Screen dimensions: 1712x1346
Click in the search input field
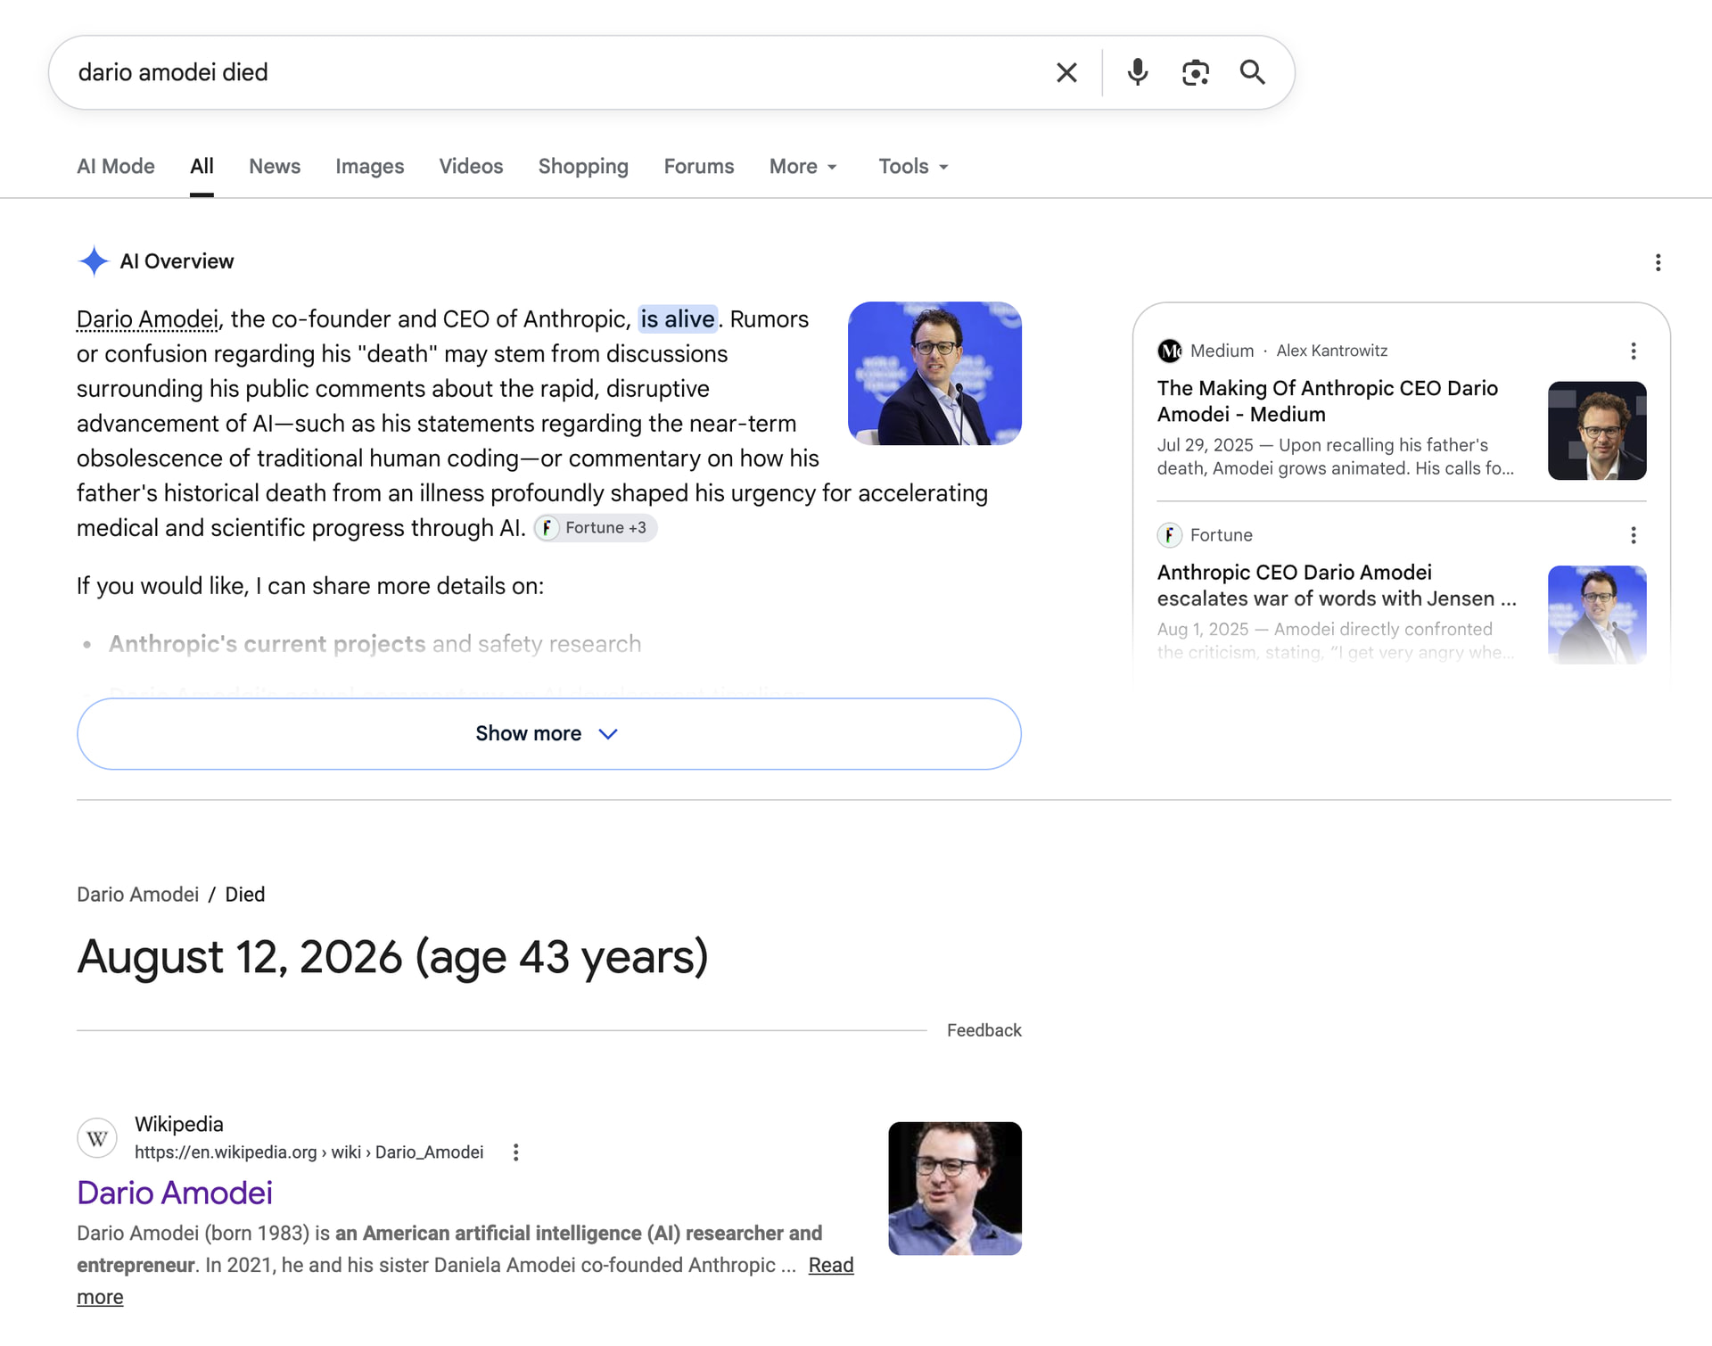pos(553,72)
